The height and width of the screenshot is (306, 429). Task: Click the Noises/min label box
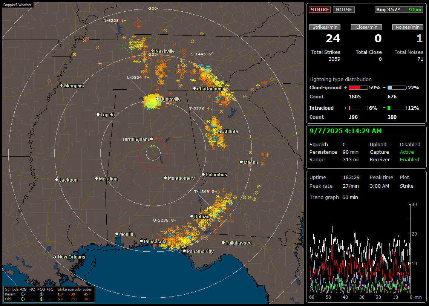[x=408, y=27]
